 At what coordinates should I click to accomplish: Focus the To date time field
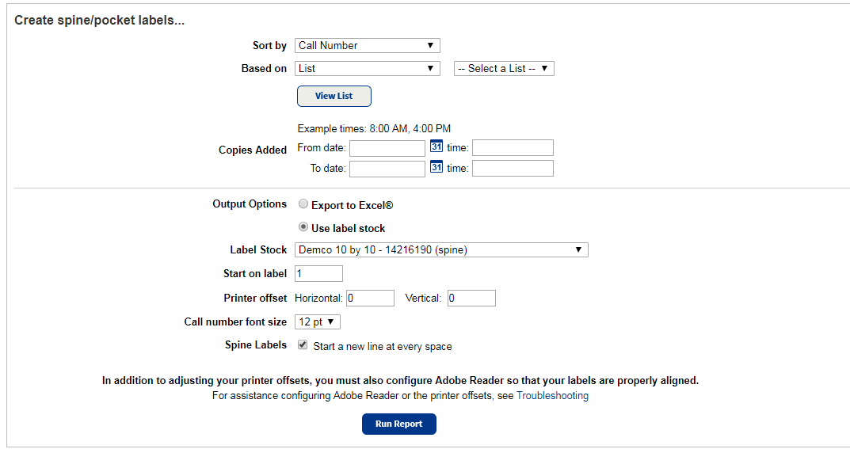point(513,169)
